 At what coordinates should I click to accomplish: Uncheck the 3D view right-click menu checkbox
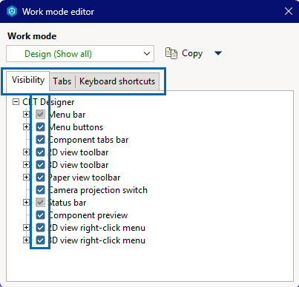[40, 240]
